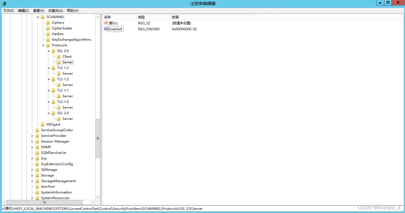Open the 帮助(H) menu
Image resolution: width=405 pixels, height=213 pixels.
(x=73, y=10)
